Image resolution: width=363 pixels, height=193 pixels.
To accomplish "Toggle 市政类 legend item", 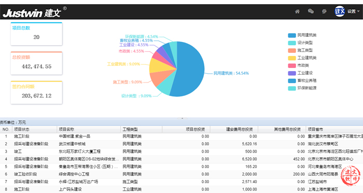I will pos(298,65).
